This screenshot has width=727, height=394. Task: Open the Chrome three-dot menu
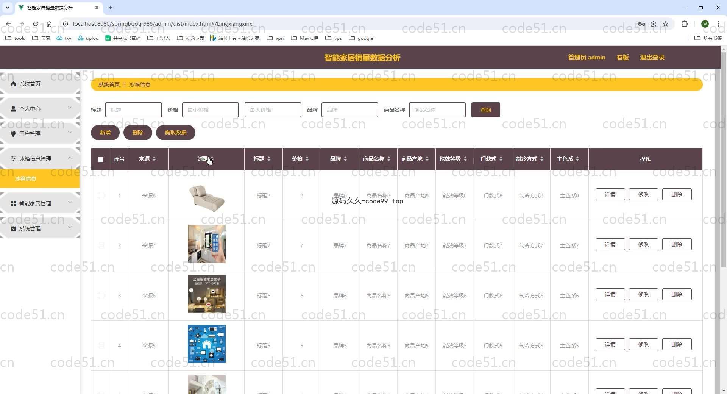(x=718, y=24)
